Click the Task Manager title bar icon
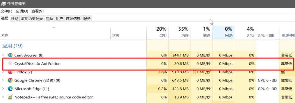 [x=4, y=4]
